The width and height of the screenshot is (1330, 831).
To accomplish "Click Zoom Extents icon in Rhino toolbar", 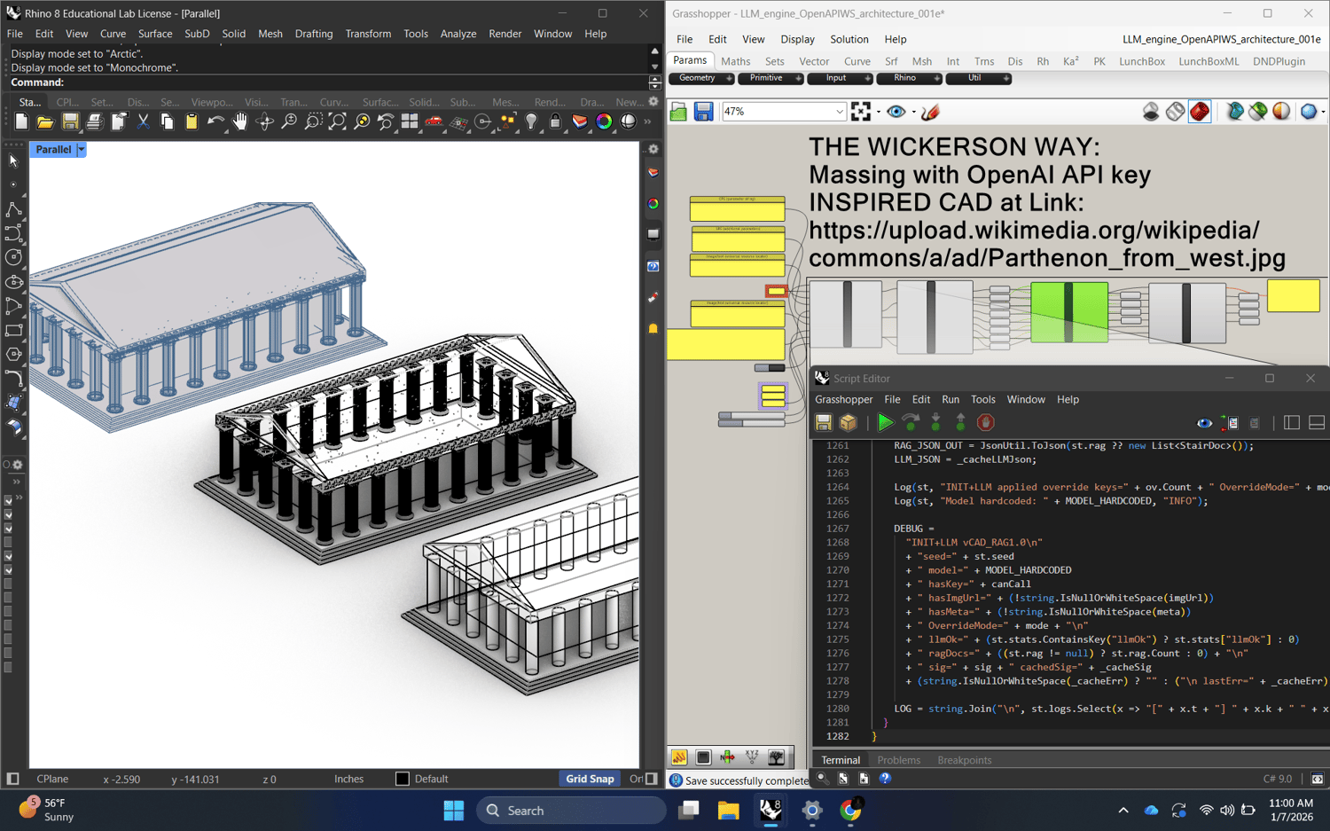I will [x=337, y=122].
